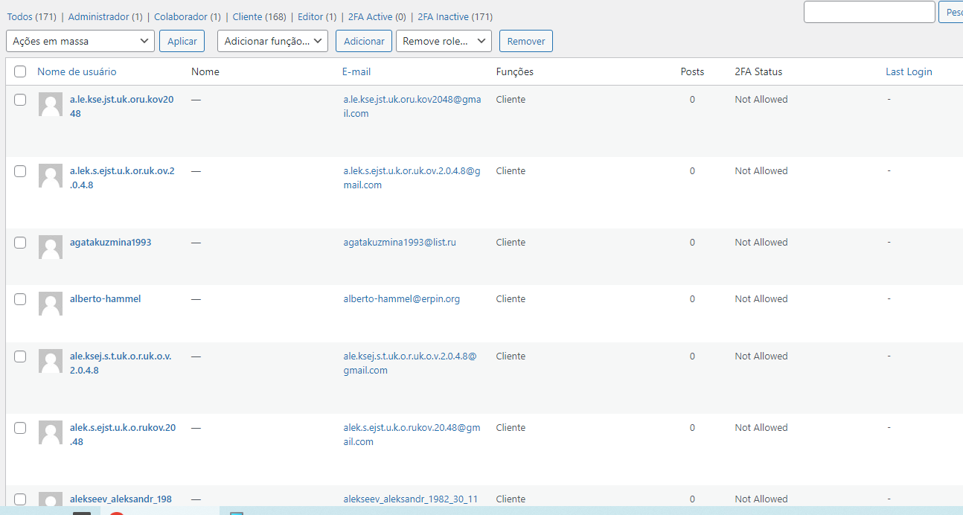Sort by 'Nome de usuário' column
Screen dimensions: 963x515
[x=77, y=71]
